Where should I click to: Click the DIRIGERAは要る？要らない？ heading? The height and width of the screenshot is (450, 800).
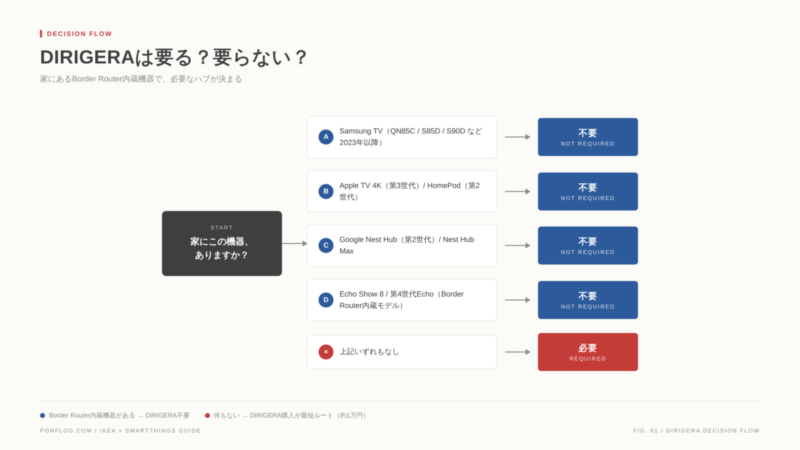(173, 57)
